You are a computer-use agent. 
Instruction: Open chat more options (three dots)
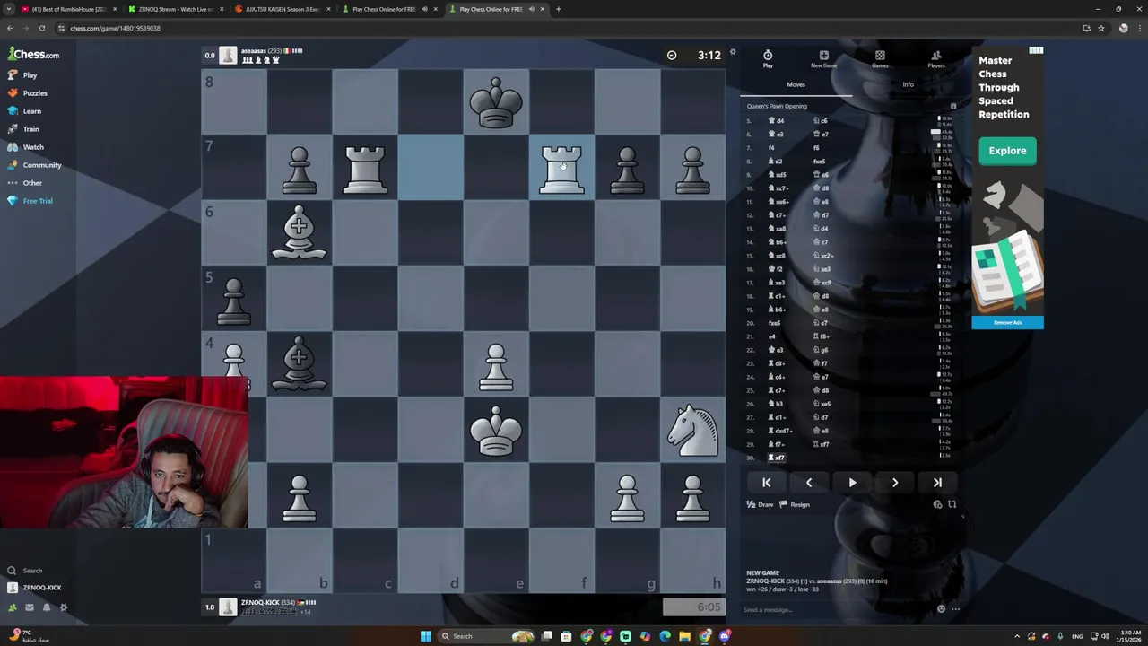point(955,609)
